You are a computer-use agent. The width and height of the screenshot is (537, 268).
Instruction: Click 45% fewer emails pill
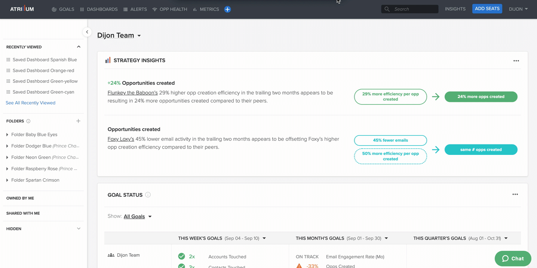pos(390,140)
